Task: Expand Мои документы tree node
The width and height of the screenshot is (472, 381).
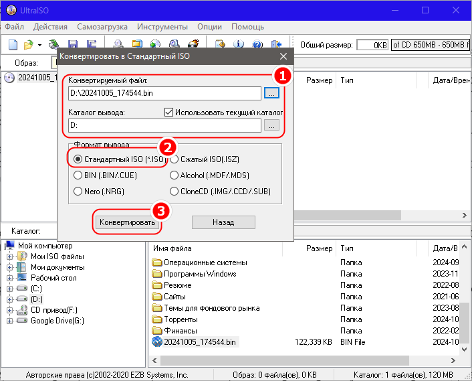Action: (x=9, y=267)
